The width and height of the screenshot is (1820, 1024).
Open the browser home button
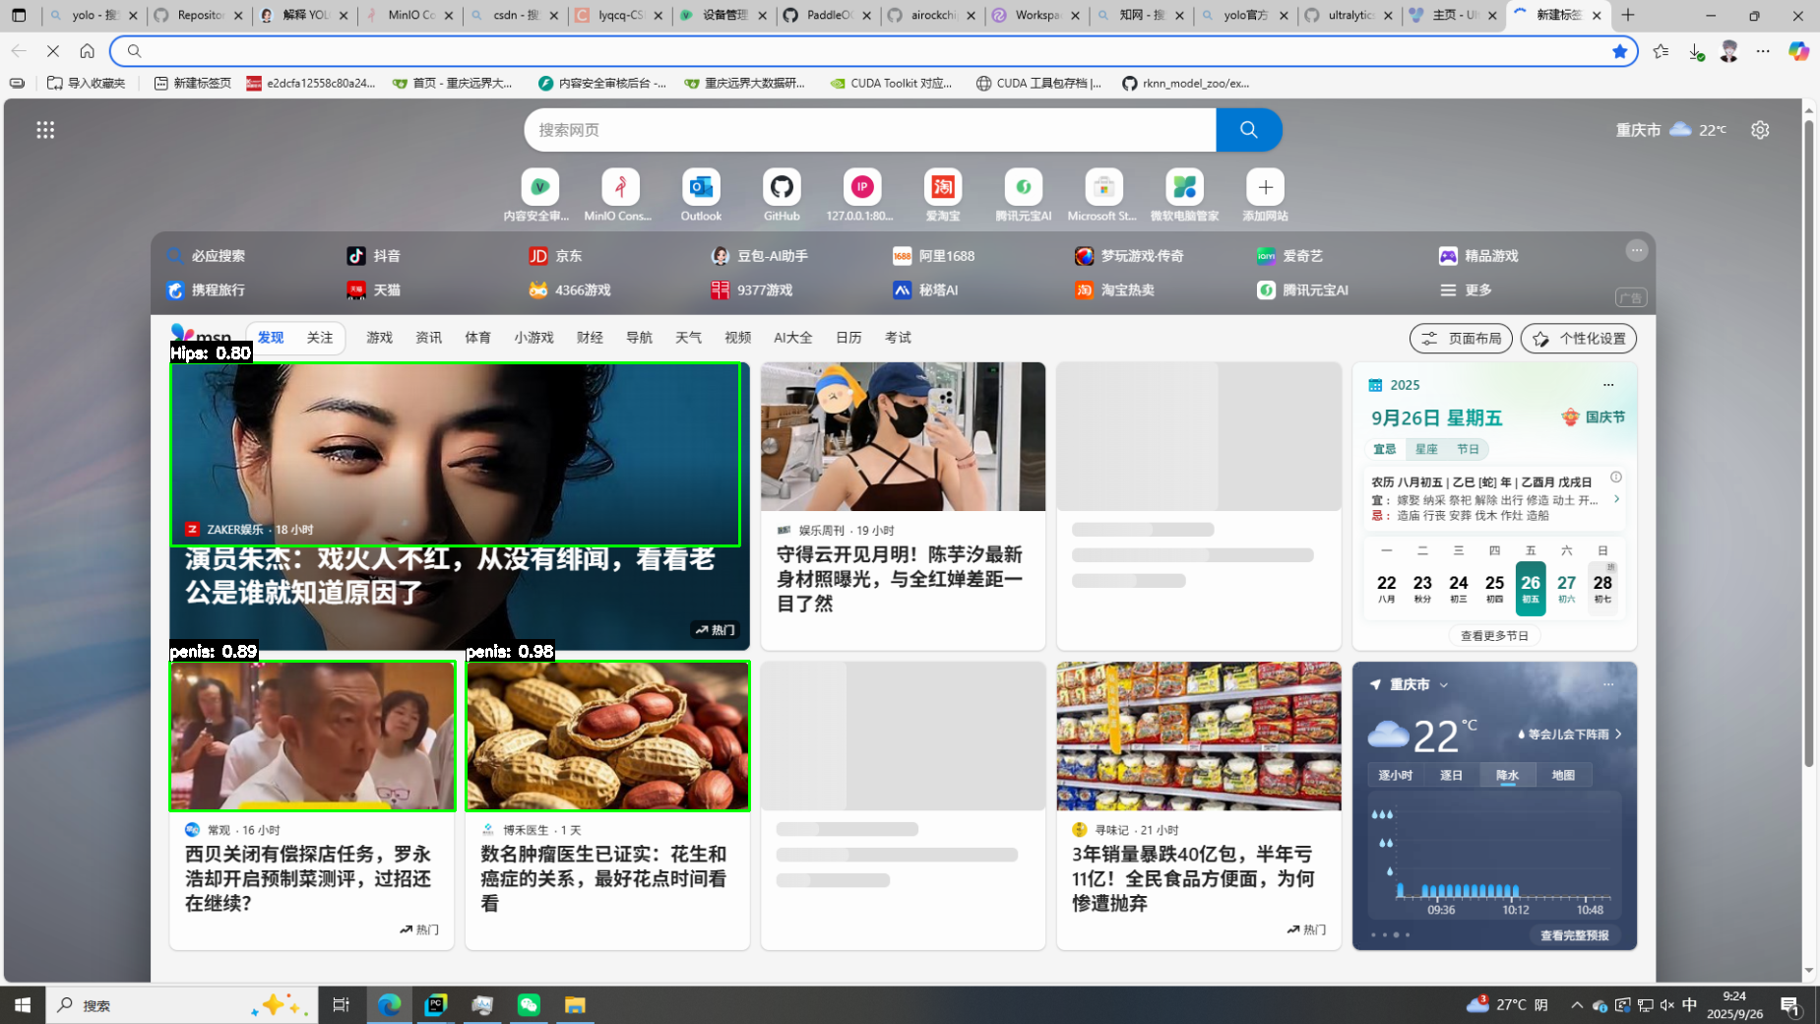(88, 51)
